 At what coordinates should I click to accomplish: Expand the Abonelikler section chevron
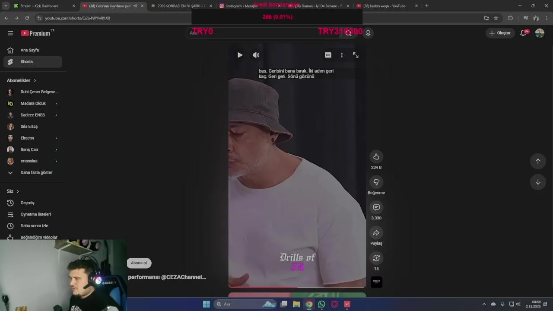point(35,80)
